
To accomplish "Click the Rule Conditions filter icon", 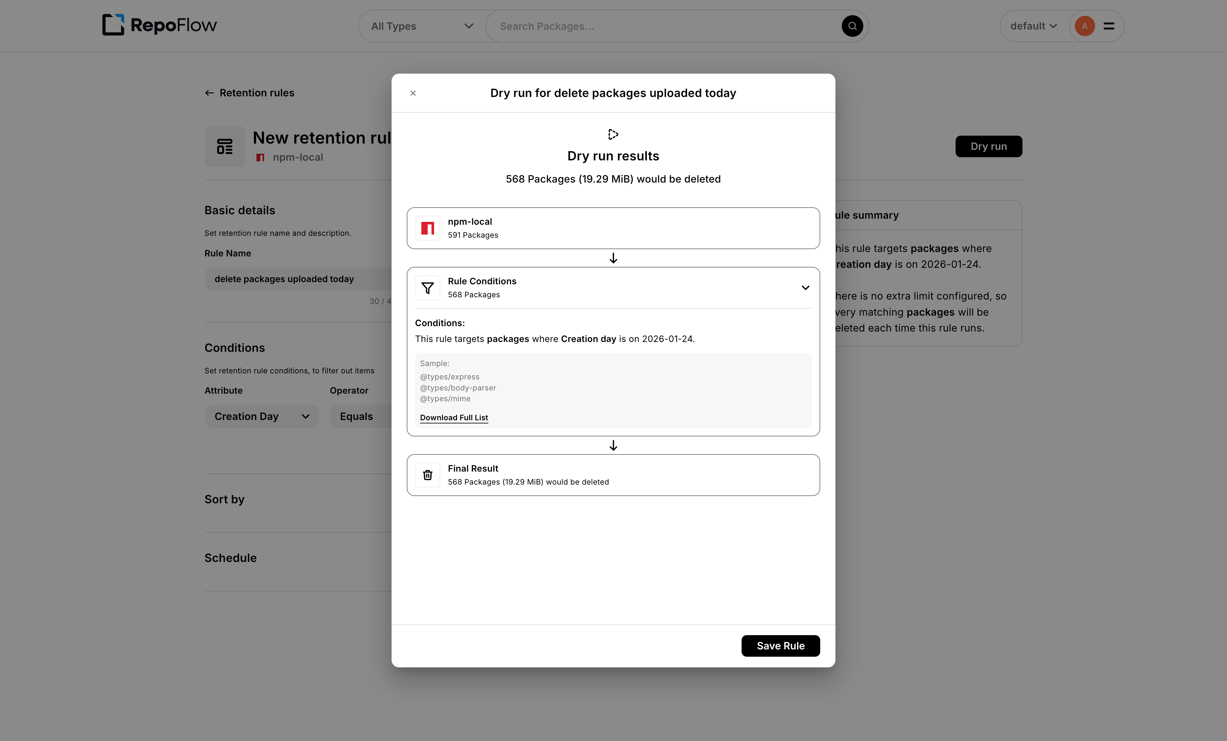I will 427,288.
